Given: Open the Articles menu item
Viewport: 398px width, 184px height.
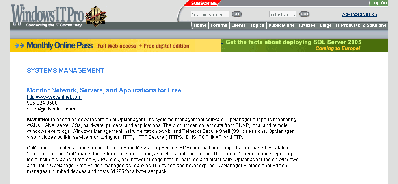Looking at the screenshot, I should click(x=307, y=25).
